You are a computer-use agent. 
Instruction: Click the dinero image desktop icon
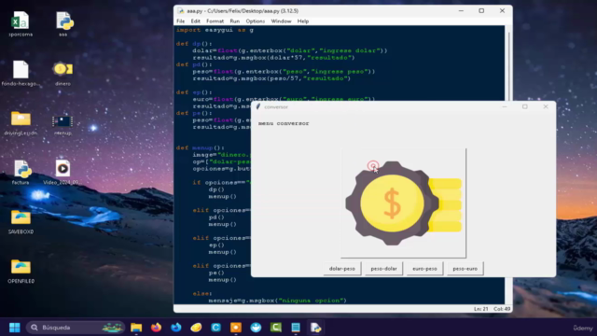(62, 73)
